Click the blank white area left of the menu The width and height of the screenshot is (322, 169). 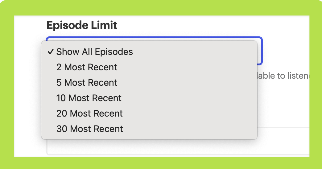(x=28, y=93)
